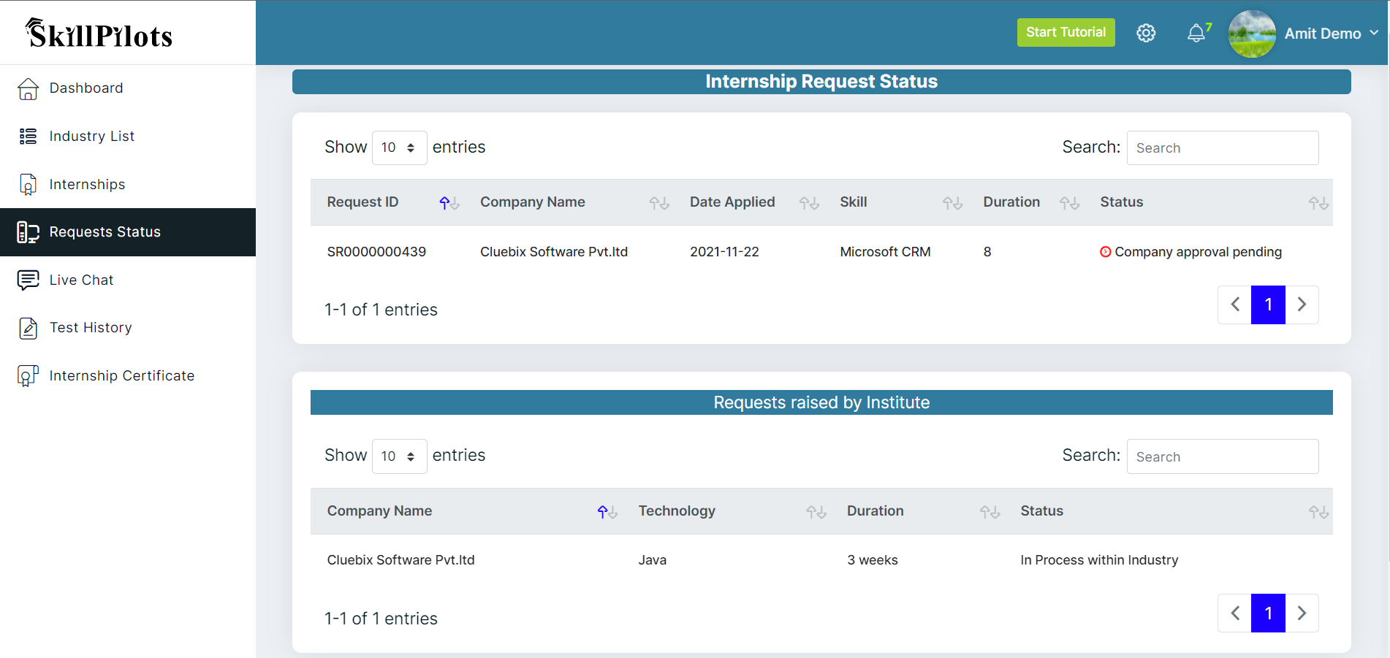This screenshot has width=1390, height=658.
Task: Open Live Chat menu item
Action: coord(128,280)
